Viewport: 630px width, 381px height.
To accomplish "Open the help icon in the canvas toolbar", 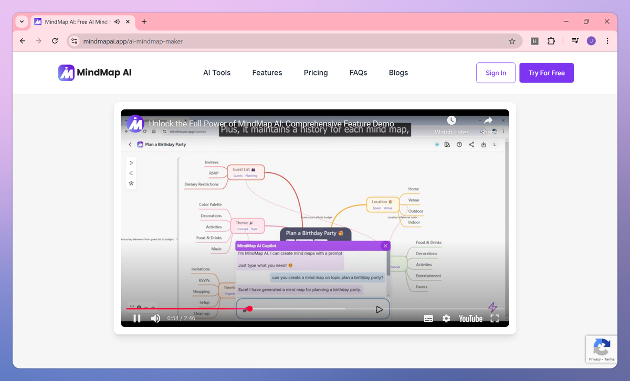I will coord(458,144).
